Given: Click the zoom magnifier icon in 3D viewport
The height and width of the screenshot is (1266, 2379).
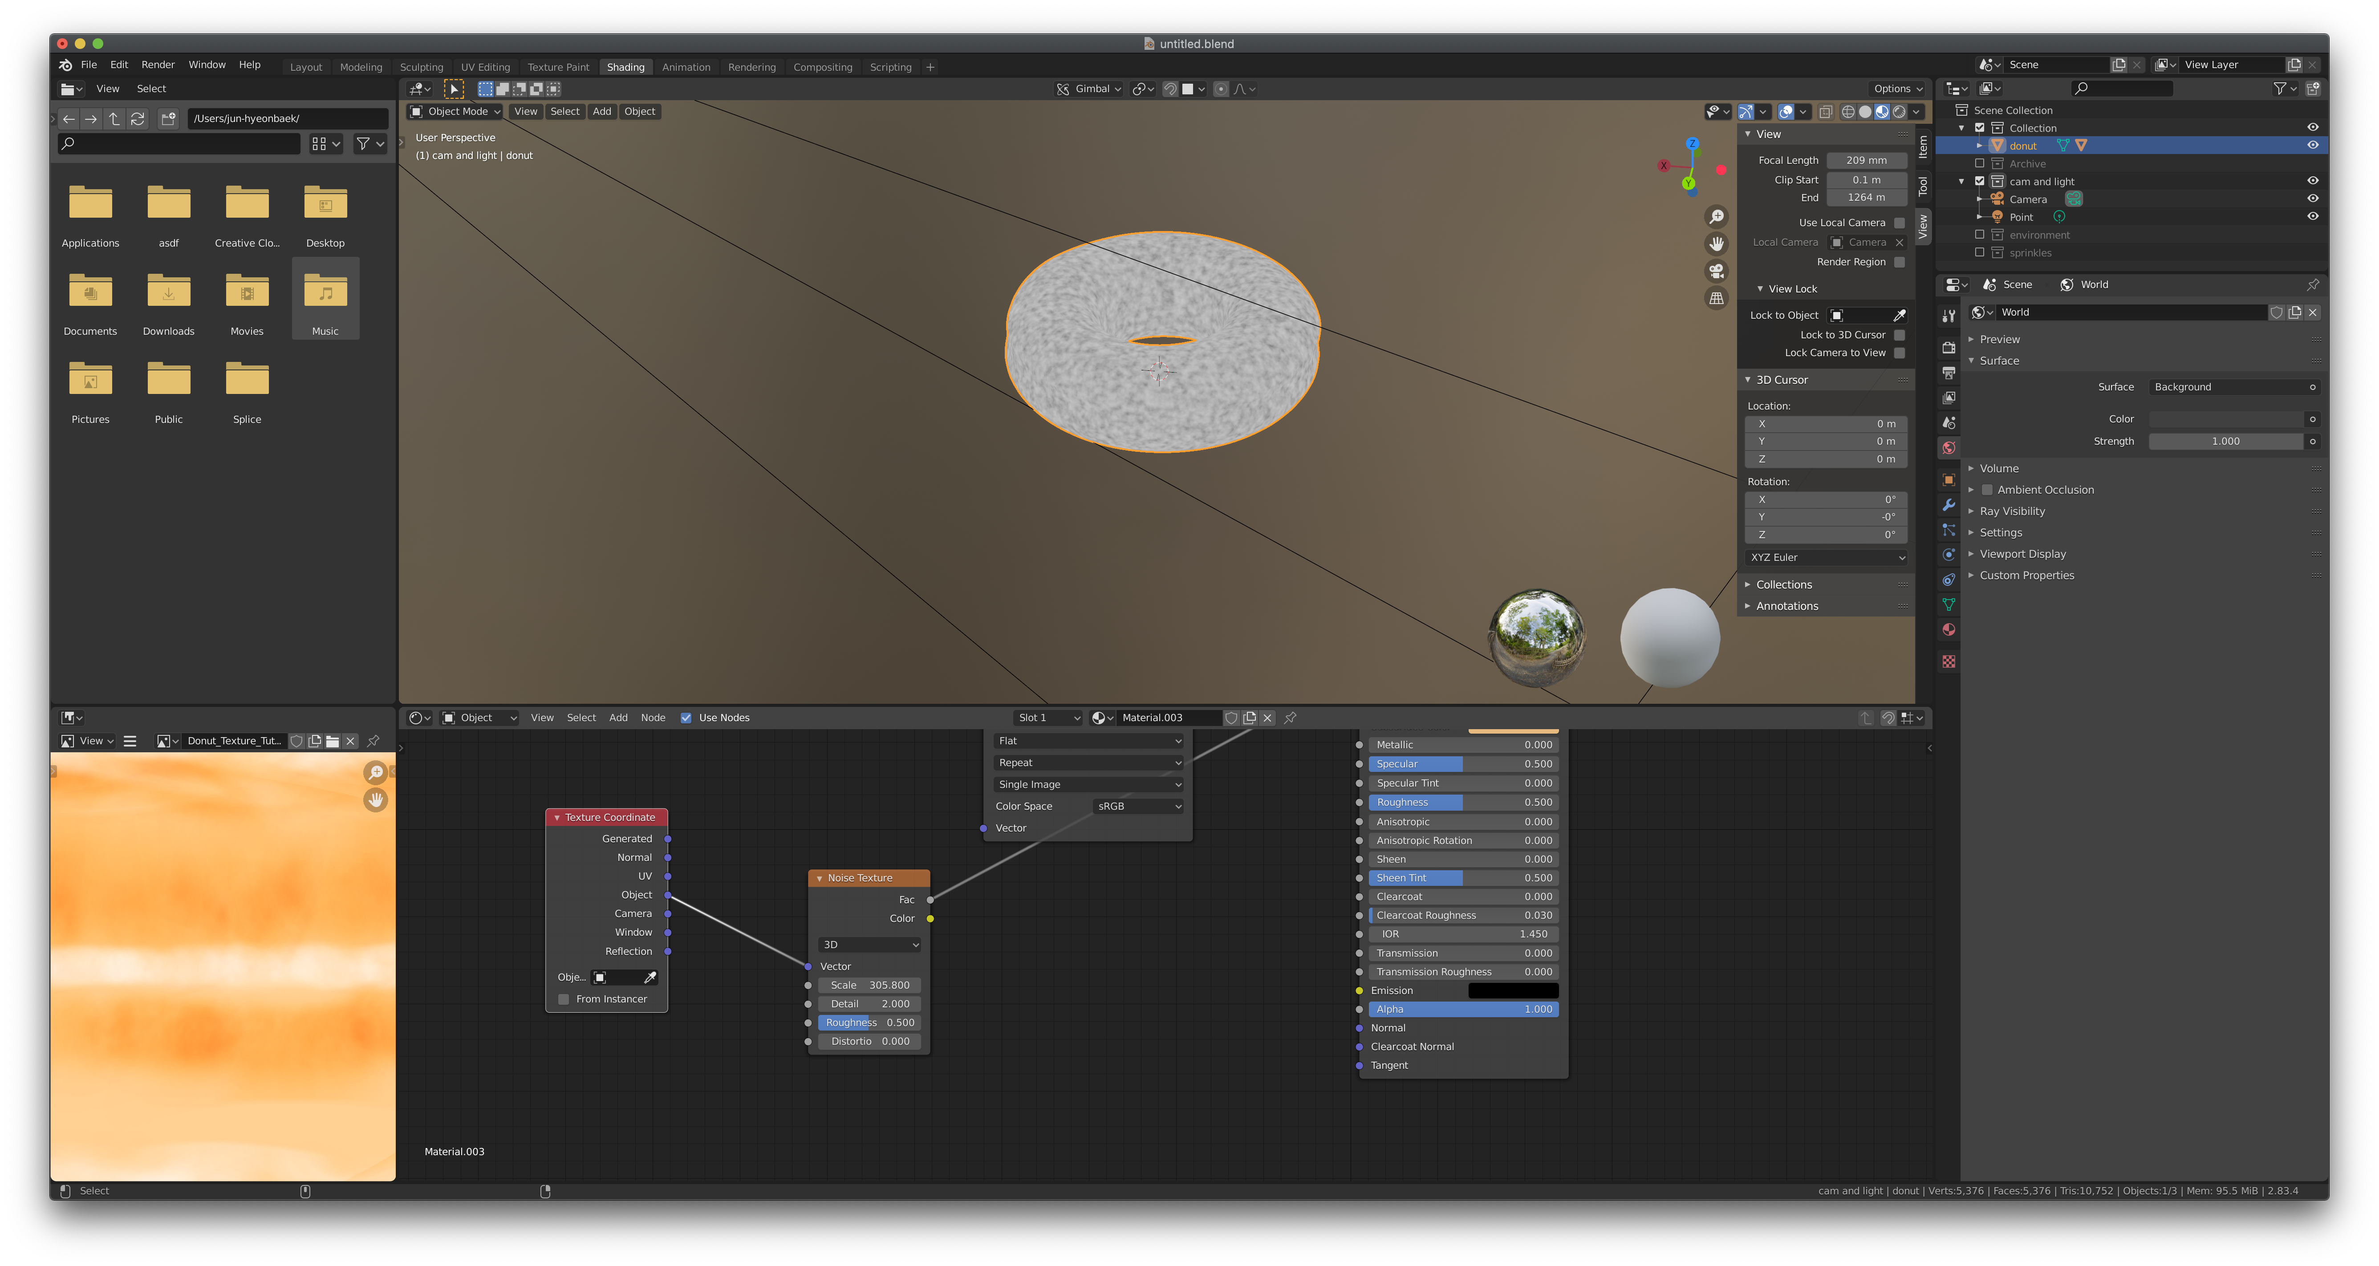Looking at the screenshot, I should (x=1716, y=217).
